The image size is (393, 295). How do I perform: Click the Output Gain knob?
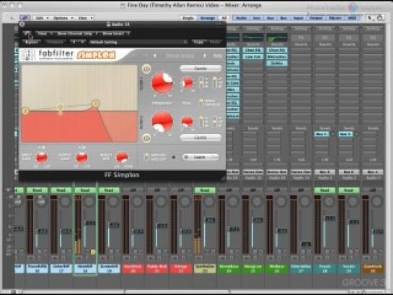pyautogui.click(x=81, y=158)
